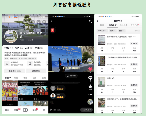Open the 11月20日 kindergarten video thumbnail
The image size is (146, 116).
(102, 103)
